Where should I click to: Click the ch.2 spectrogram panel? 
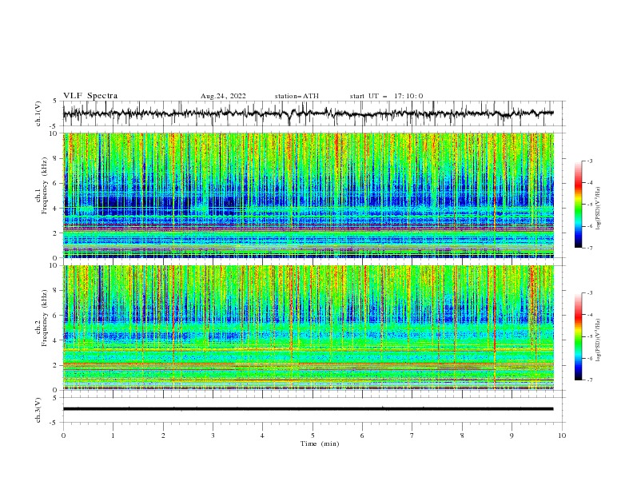click(308, 328)
